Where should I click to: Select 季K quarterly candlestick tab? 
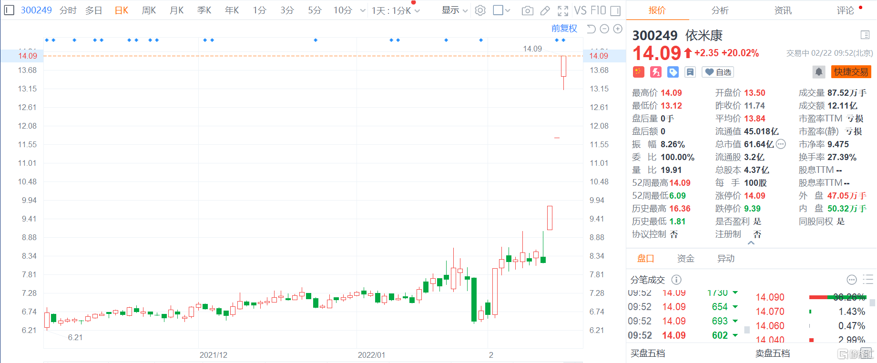point(204,10)
